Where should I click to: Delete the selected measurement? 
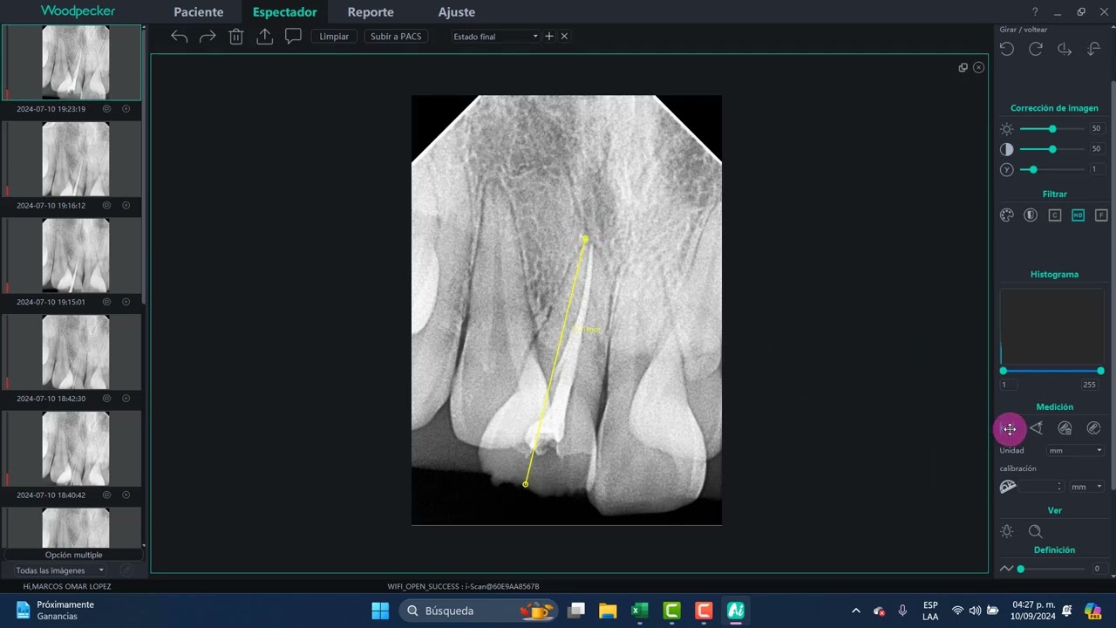tap(1065, 428)
